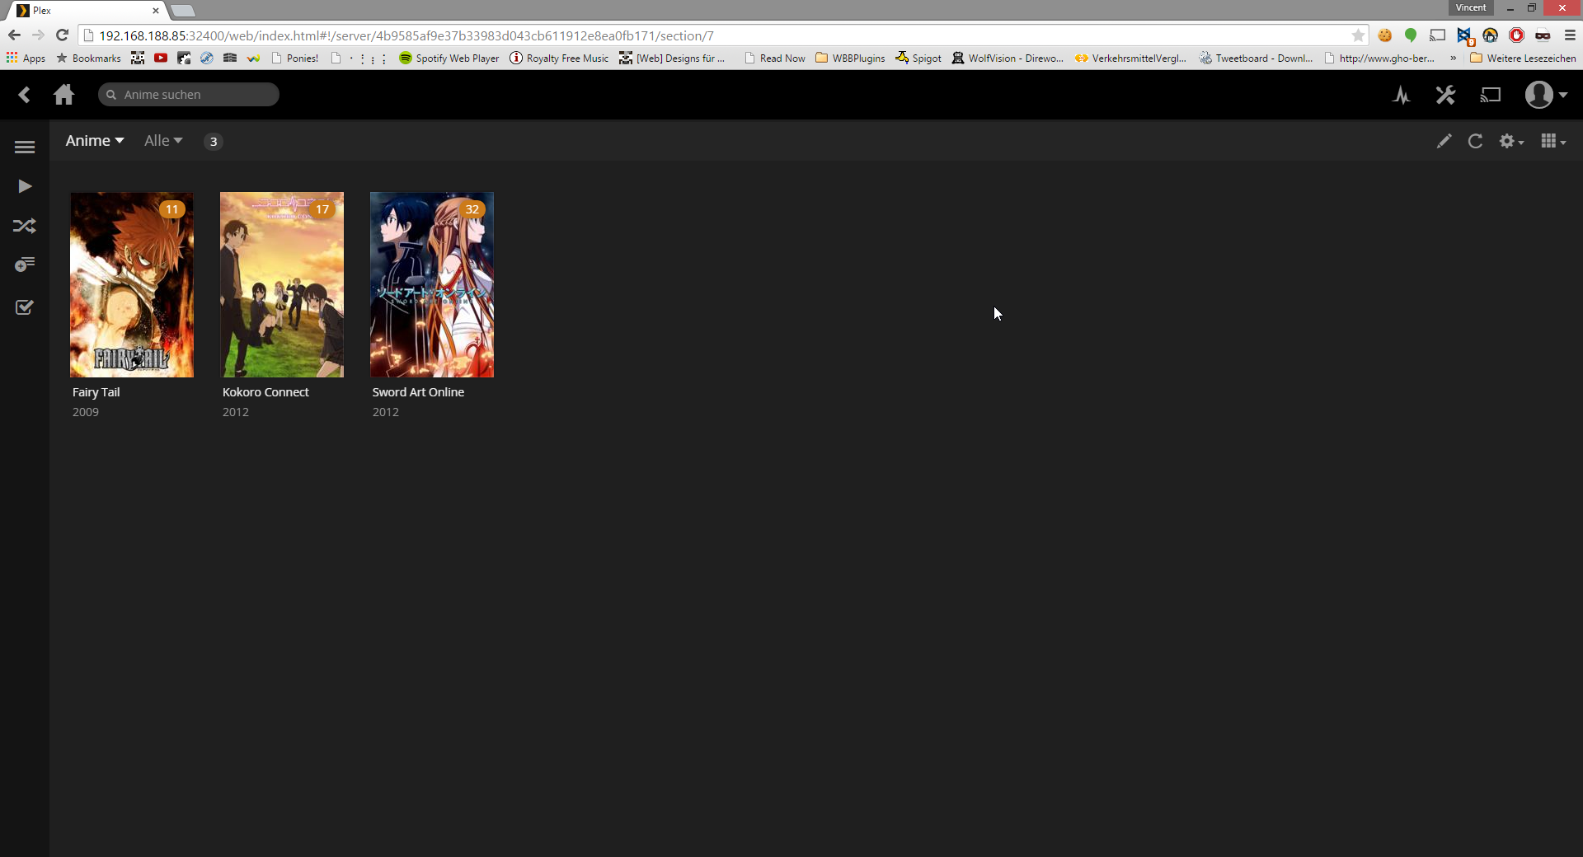This screenshot has width=1583, height=857.
Task: Click the Kokoro Connect title link
Action: [265, 392]
